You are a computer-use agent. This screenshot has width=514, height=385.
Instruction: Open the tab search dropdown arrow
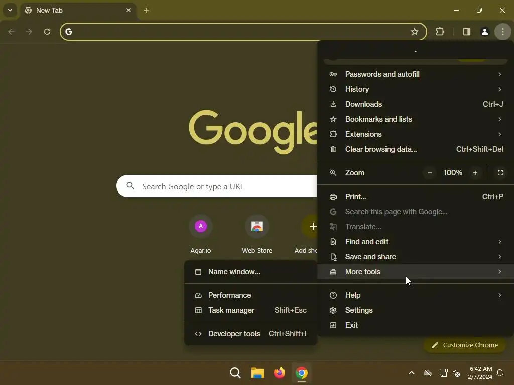point(10,10)
